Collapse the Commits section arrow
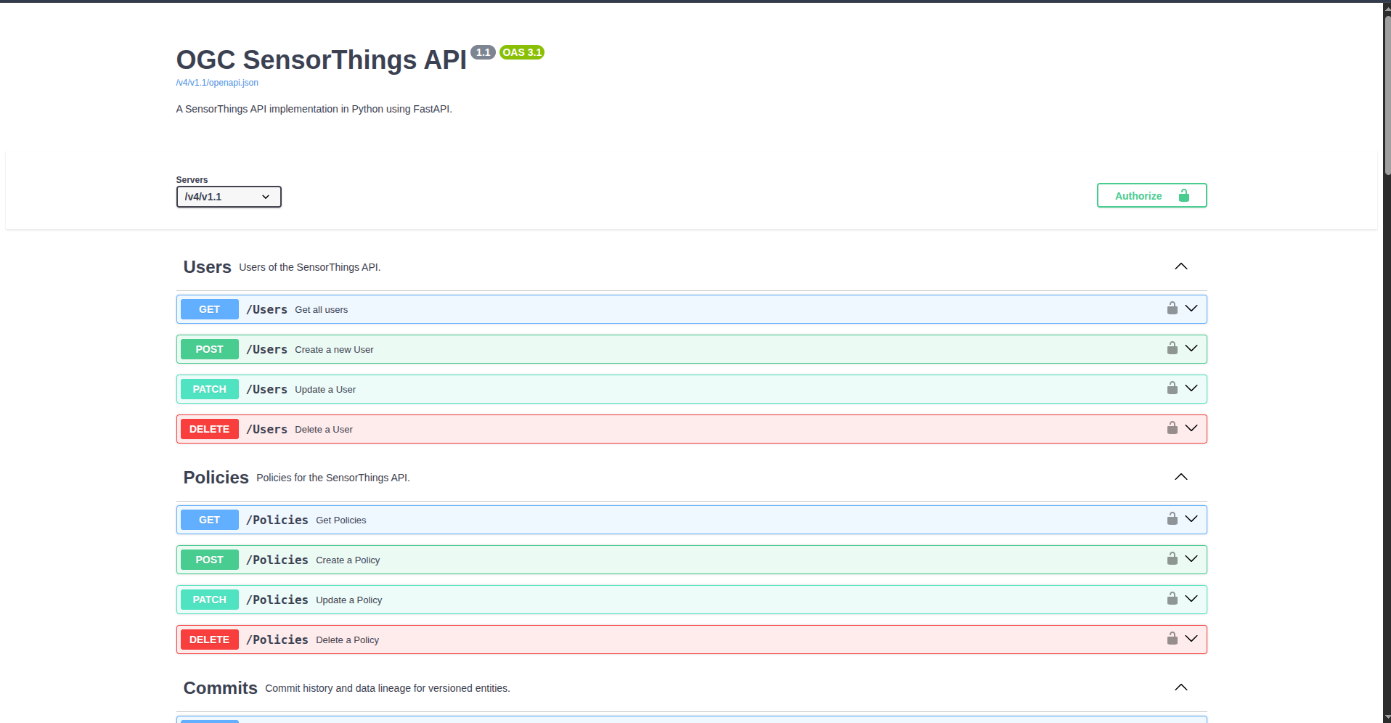This screenshot has height=723, width=1391. (1181, 687)
